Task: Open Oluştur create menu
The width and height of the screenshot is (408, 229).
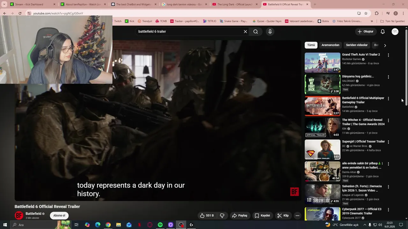Action: tap(365, 31)
